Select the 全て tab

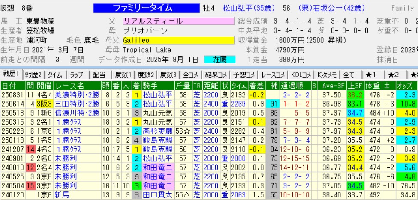(x=349, y=74)
